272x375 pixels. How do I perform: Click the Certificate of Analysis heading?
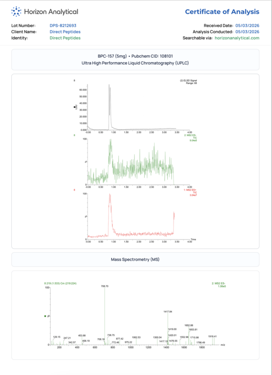(222, 12)
